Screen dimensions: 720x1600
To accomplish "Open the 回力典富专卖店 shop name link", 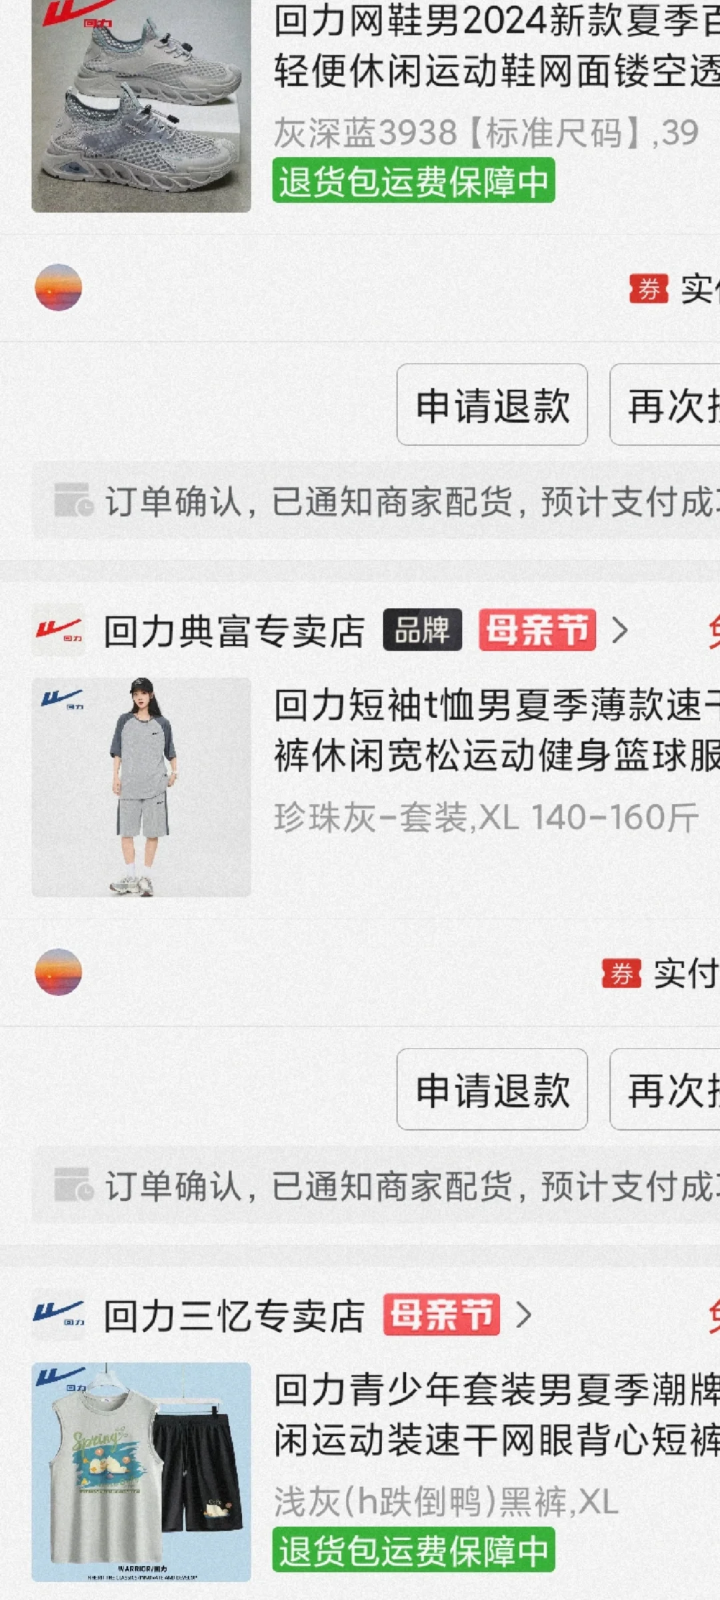I will point(235,631).
